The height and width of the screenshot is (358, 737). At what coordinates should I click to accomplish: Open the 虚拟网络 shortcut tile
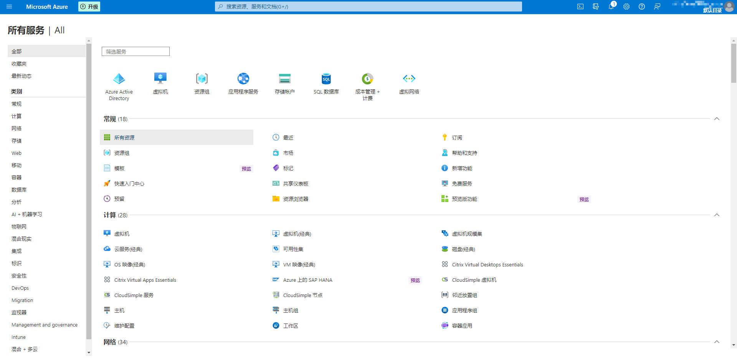pyautogui.click(x=409, y=83)
